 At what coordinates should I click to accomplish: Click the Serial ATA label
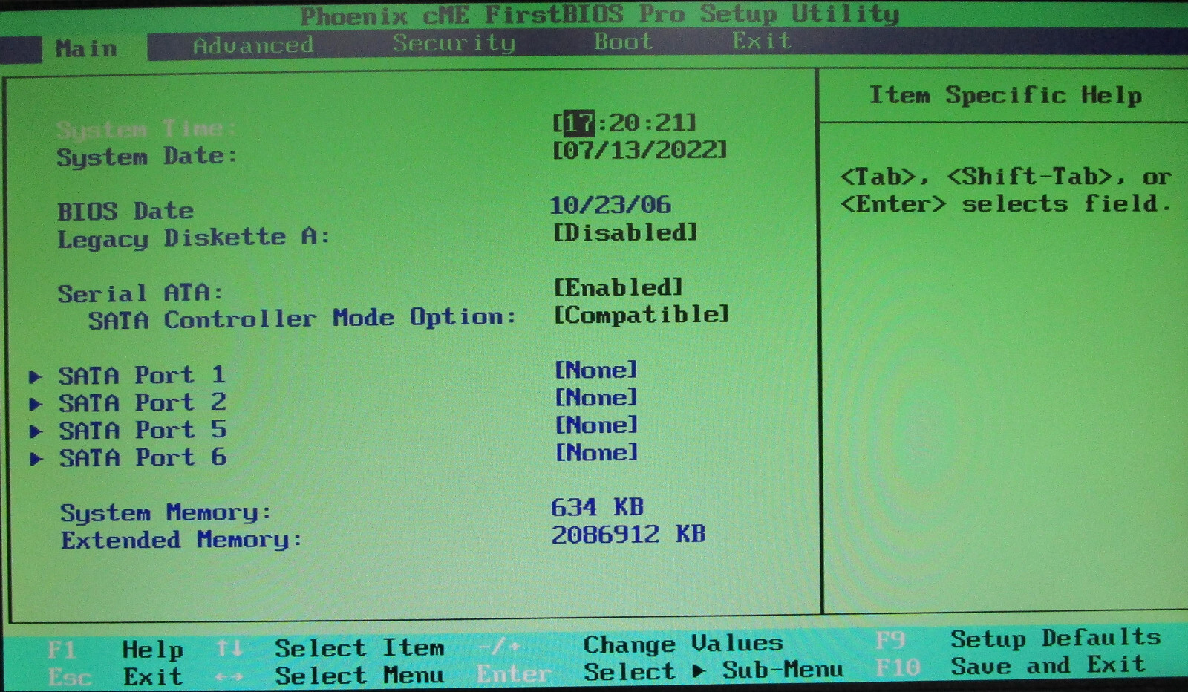coord(140,293)
